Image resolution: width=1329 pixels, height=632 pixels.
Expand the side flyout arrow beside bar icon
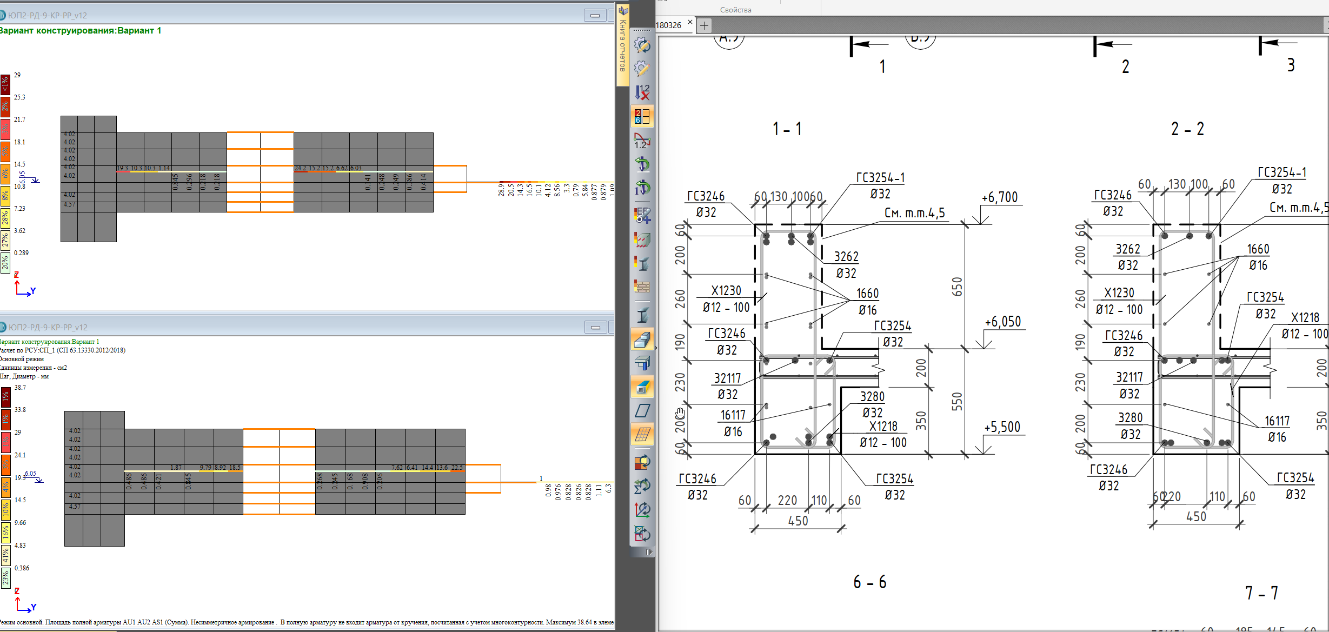tap(656, 348)
